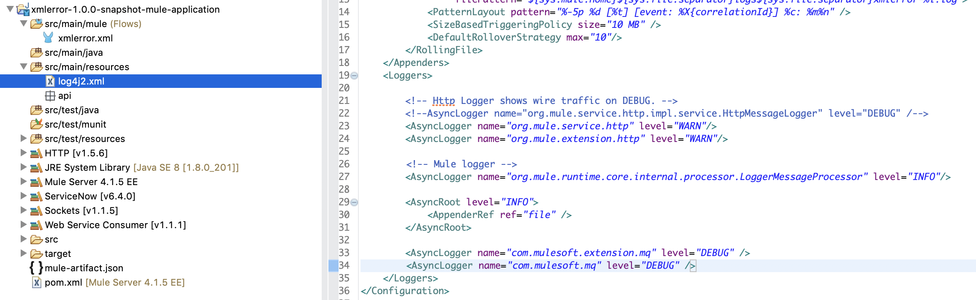Collapse the AsyncRoot fold marker at line 29
Viewport: 976px width, 300px height.
pyautogui.click(x=355, y=202)
